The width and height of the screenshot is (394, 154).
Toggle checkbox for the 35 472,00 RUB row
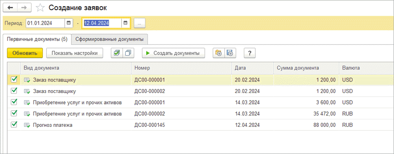pyautogui.click(x=14, y=113)
